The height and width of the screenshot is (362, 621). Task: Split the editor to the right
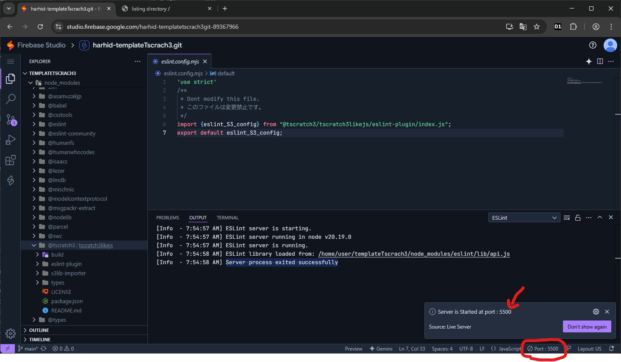[600, 61]
